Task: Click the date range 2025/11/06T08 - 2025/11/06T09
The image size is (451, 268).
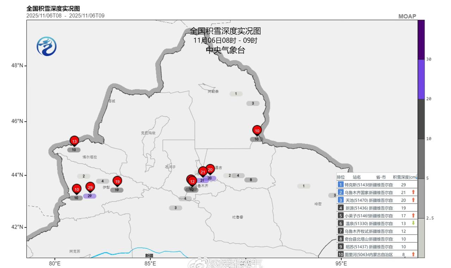Action: click(65, 15)
